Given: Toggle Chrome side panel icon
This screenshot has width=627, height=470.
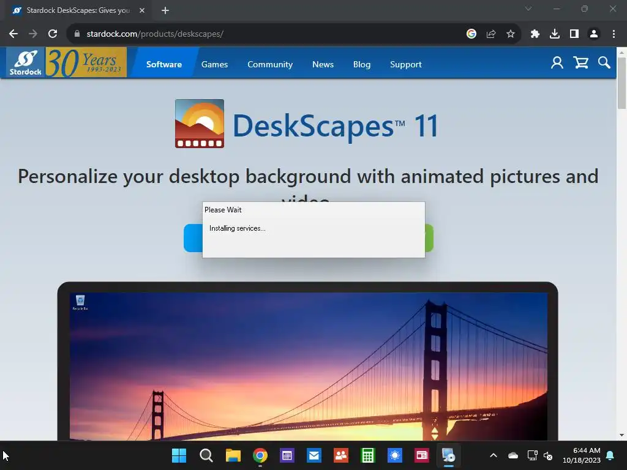Looking at the screenshot, I should pos(574,34).
